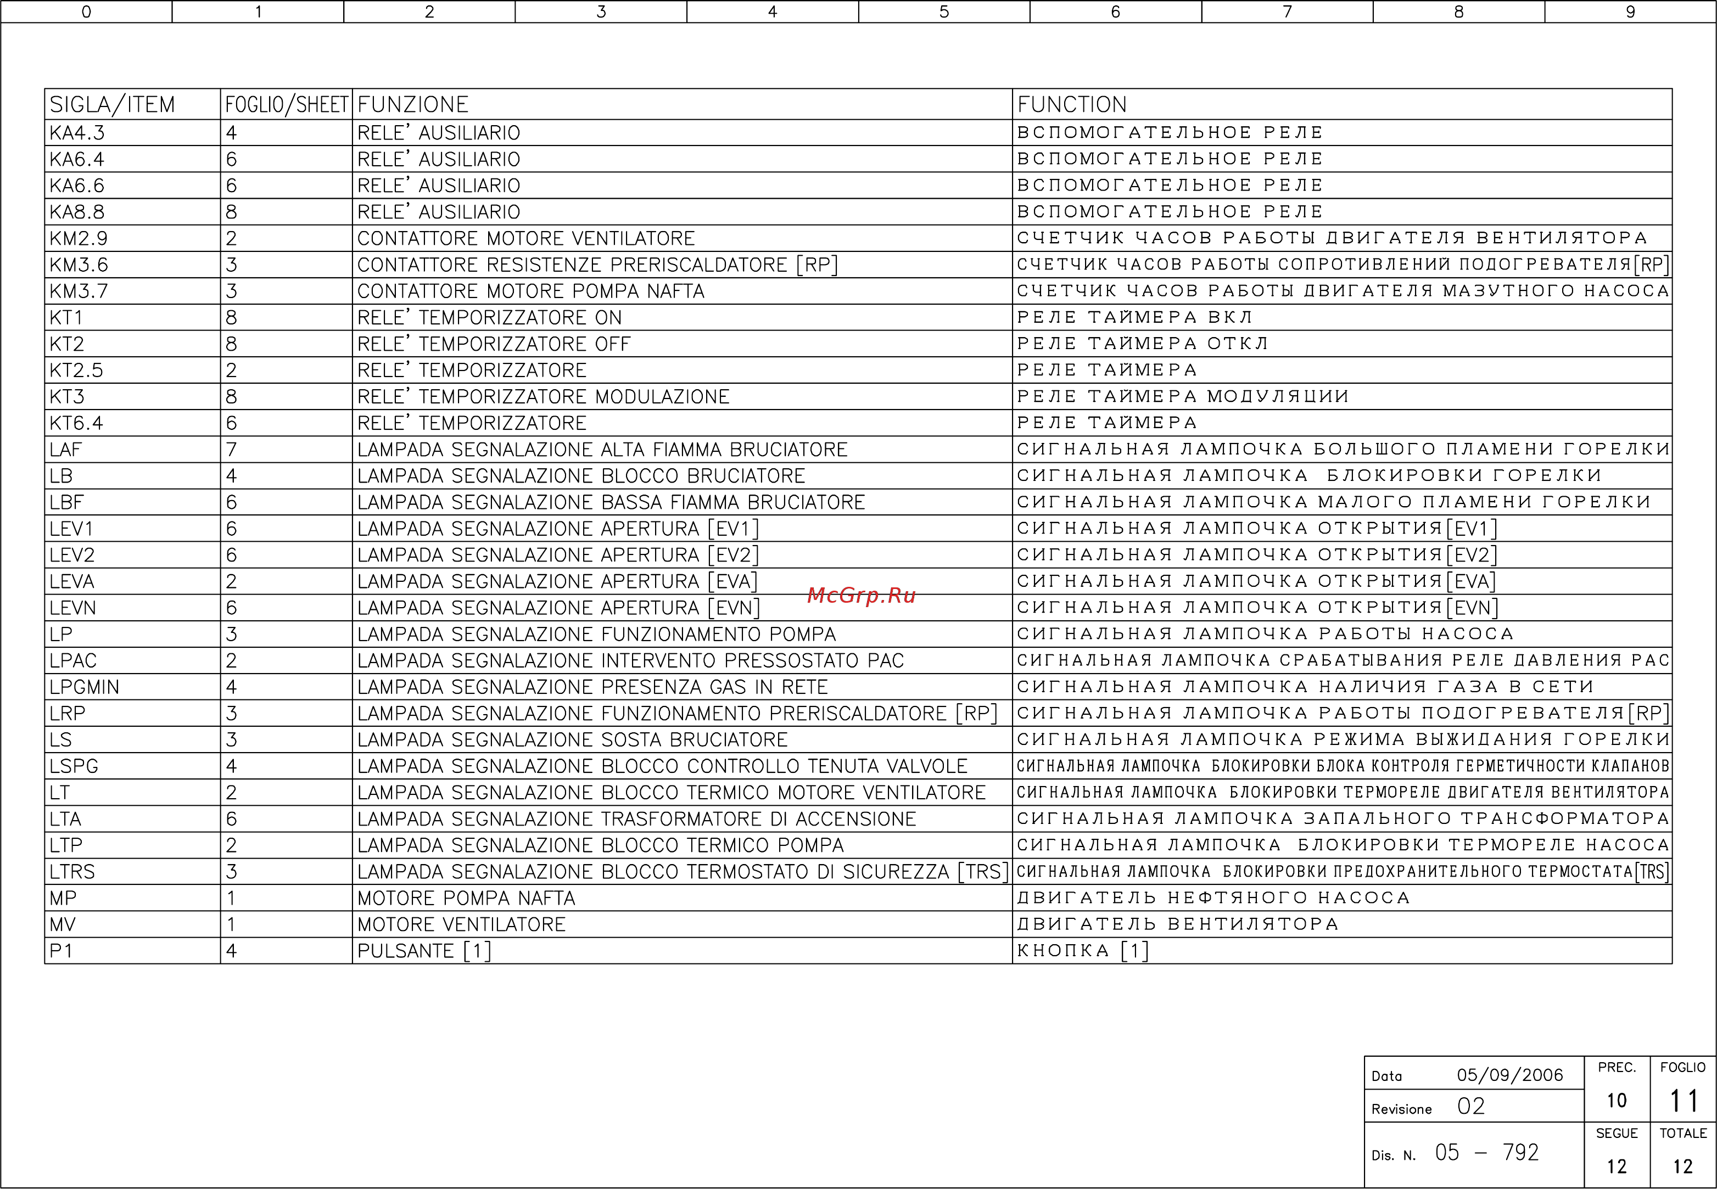Select the LTRS item cell
The width and height of the screenshot is (1717, 1189).
click(133, 872)
